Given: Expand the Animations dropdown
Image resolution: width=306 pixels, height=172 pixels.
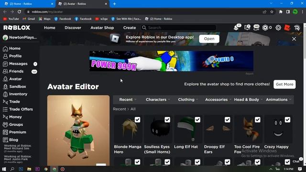Looking at the screenshot, I should tap(278, 100).
